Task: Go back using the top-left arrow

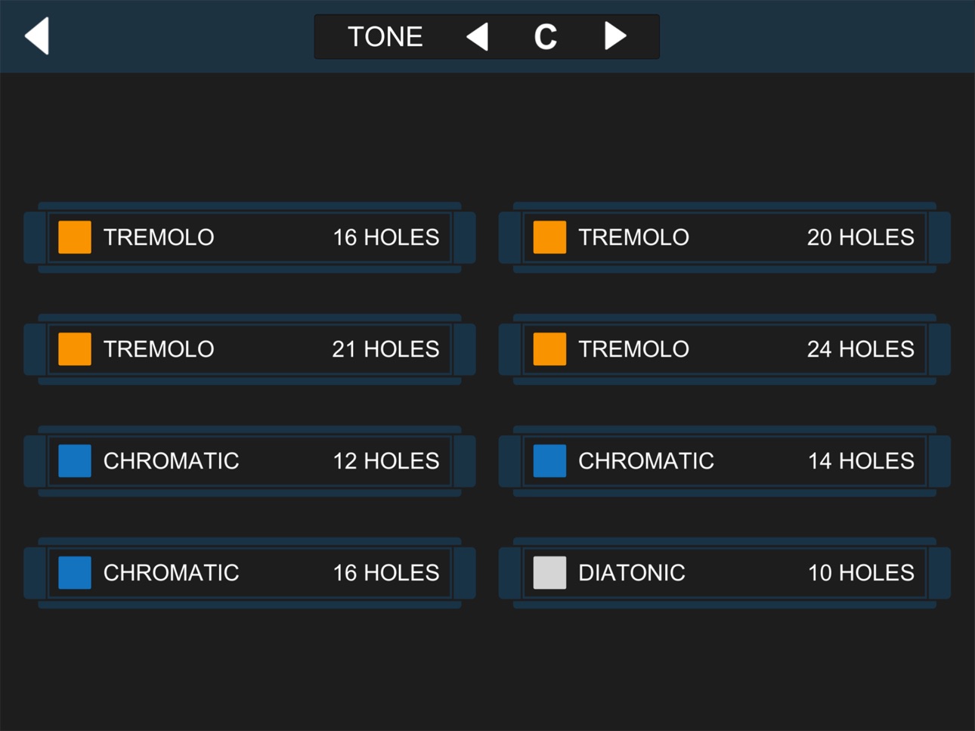Action: 37,36
